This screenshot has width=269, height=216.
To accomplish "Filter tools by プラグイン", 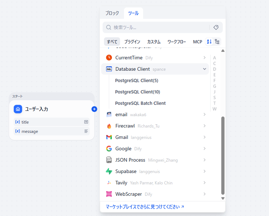I will tap(132, 42).
